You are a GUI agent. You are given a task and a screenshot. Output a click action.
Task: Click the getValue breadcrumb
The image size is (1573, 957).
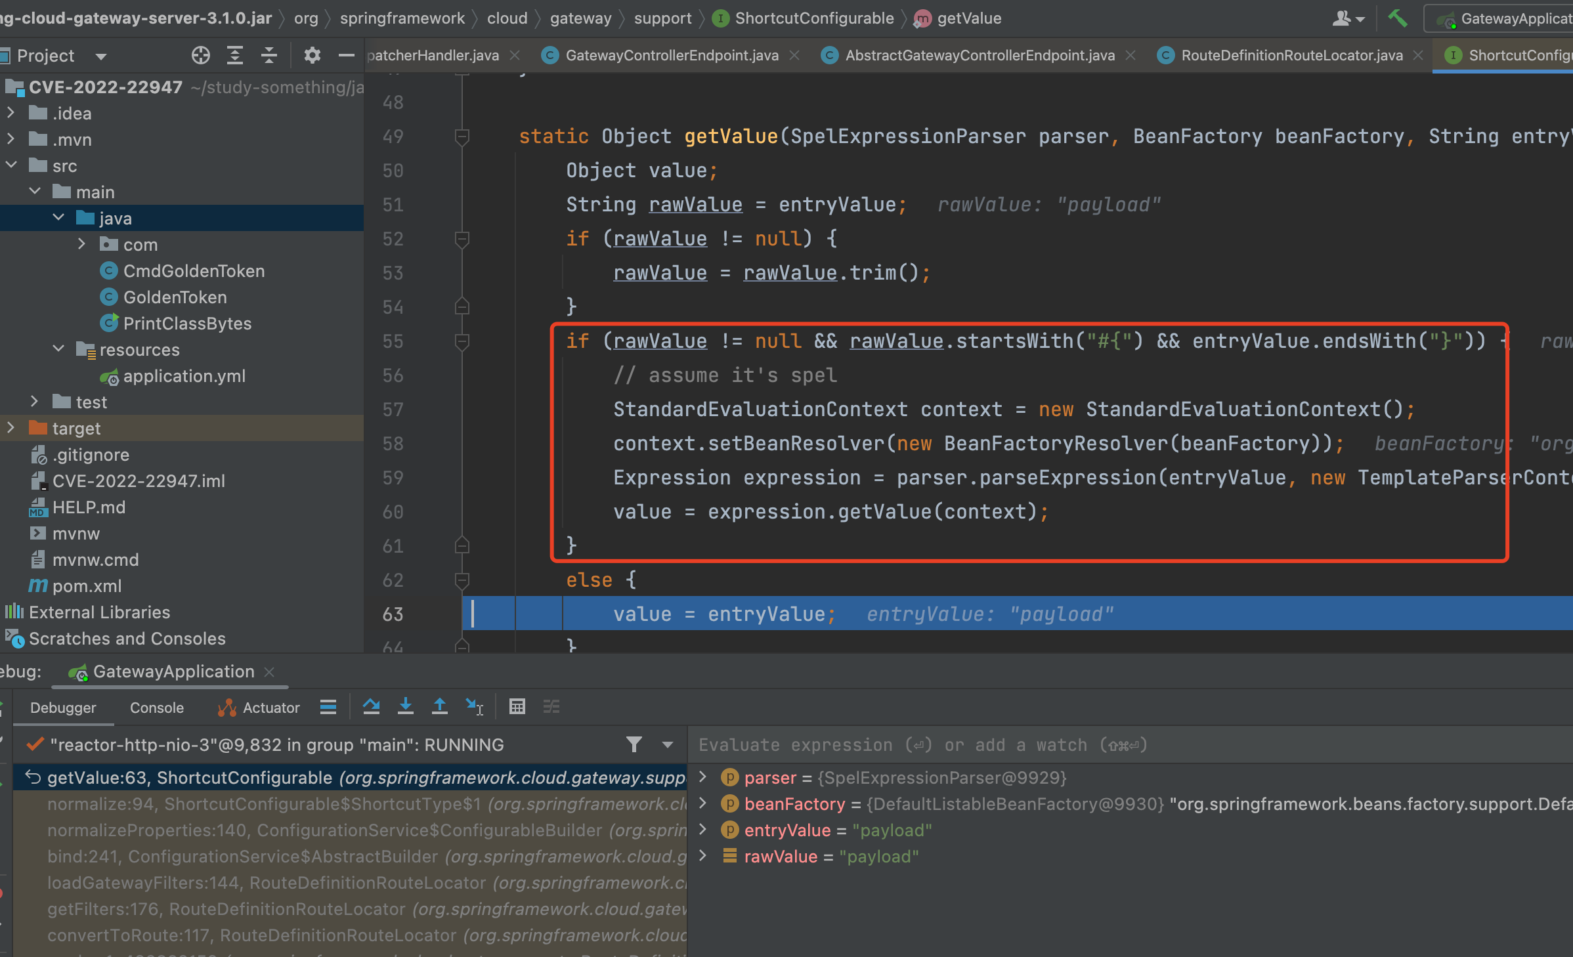tap(968, 18)
